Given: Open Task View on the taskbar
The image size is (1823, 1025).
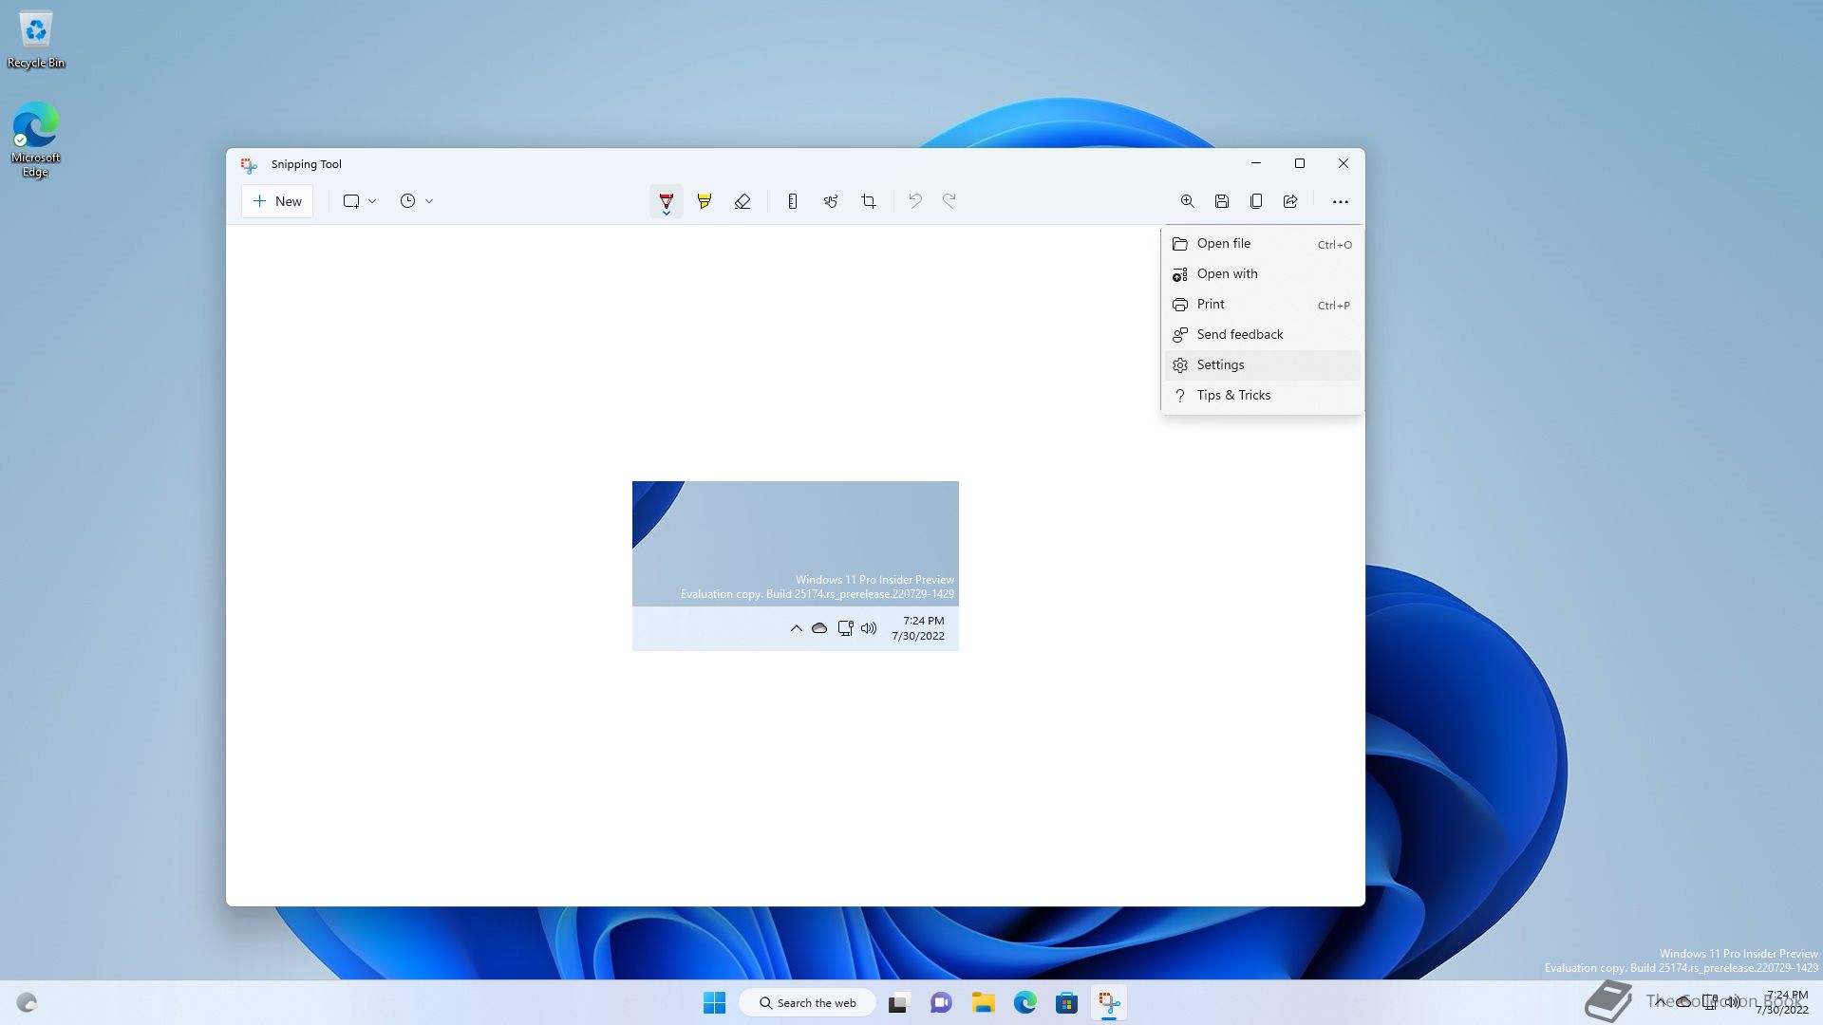Looking at the screenshot, I should [x=898, y=1002].
